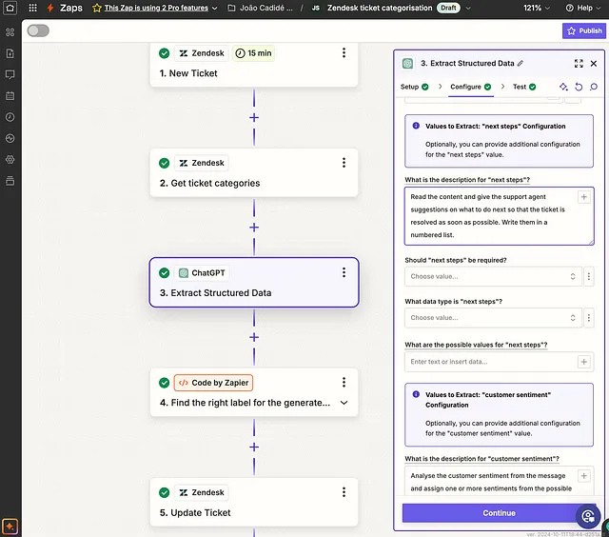Click the three-dot menu on ChatGPT step
The image size is (609, 537).
tap(344, 272)
